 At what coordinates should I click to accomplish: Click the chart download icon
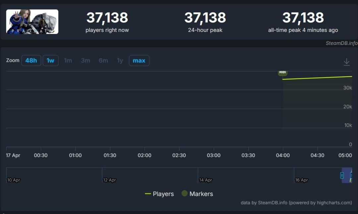tap(346, 62)
